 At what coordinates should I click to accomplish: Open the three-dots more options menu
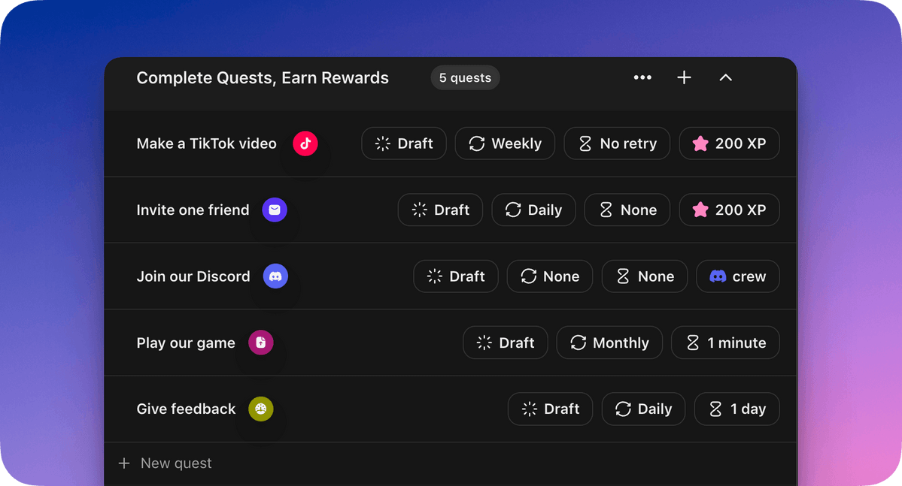[642, 77]
